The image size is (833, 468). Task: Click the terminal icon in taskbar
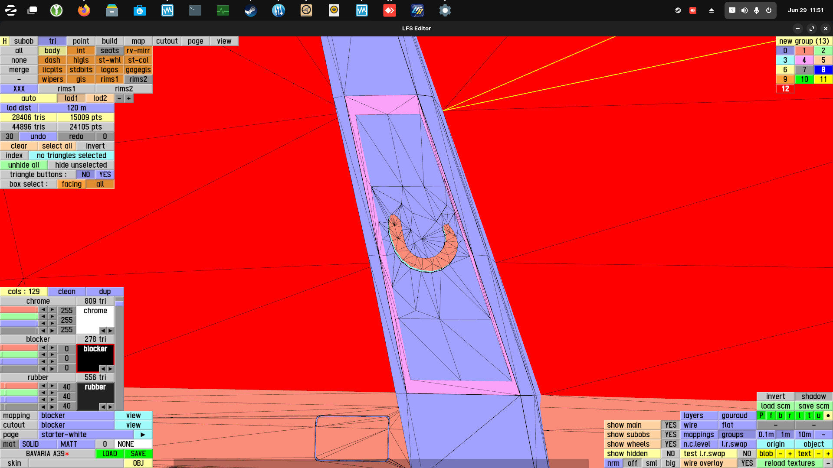tap(195, 10)
